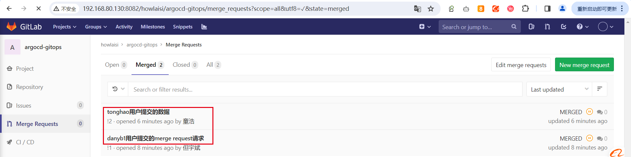
Task: Toggle sort direction next to Last updated
Action: tap(599, 89)
